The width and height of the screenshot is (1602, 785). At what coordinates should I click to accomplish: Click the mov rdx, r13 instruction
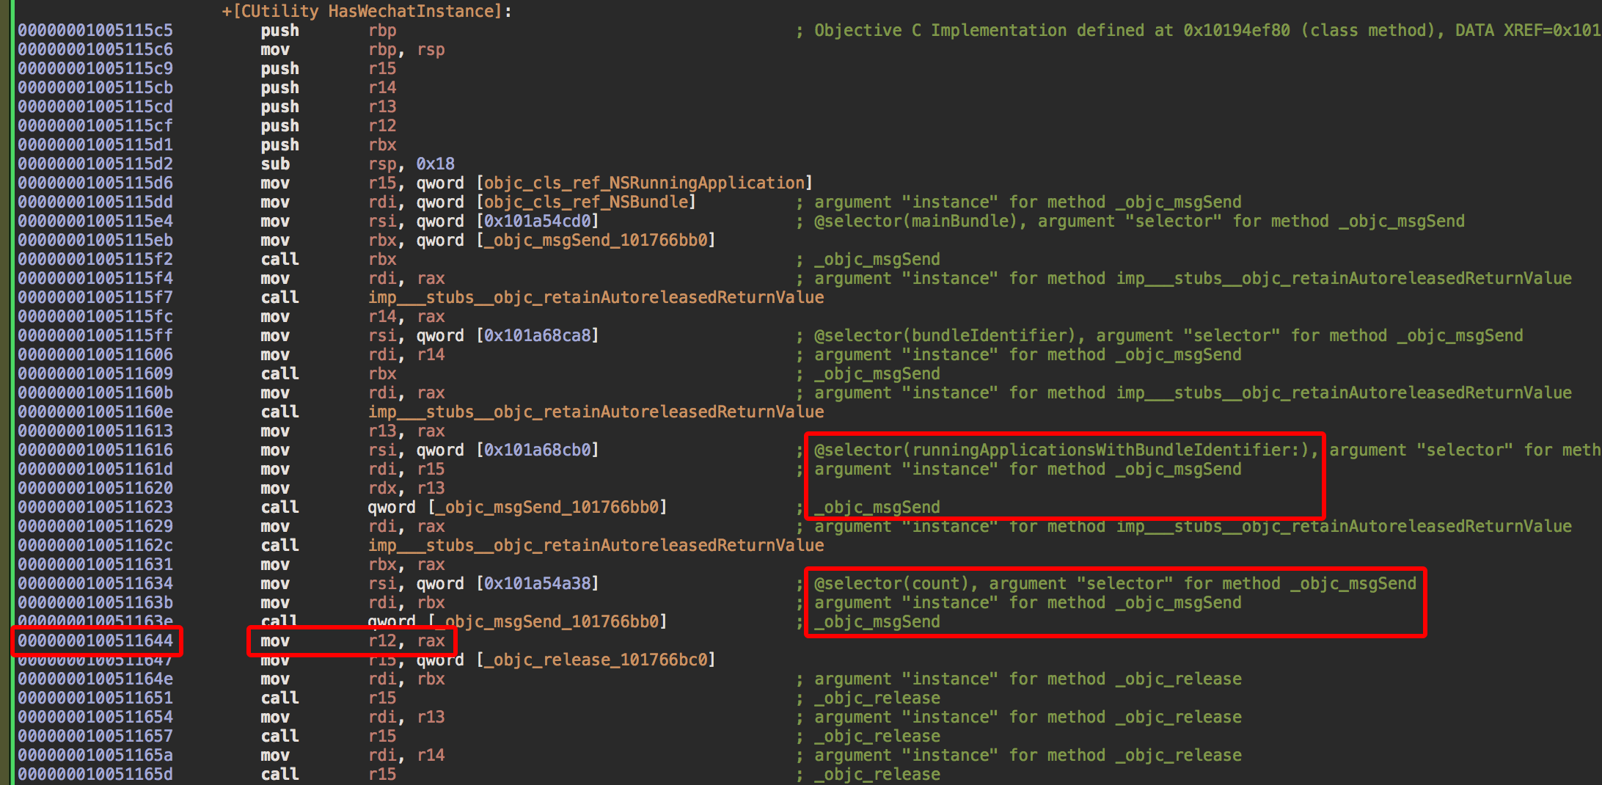(352, 488)
